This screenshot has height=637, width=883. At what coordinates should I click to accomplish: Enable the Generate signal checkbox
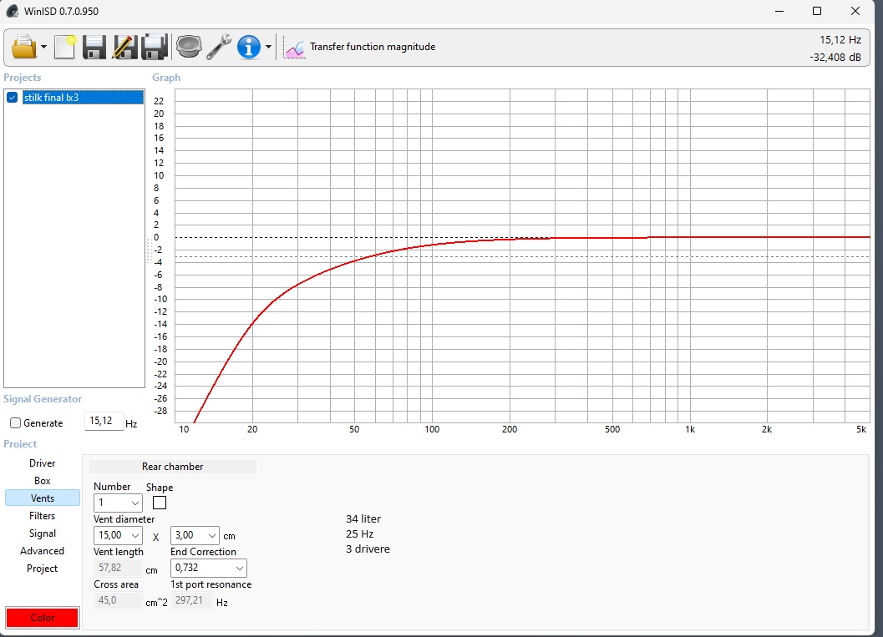[16, 423]
